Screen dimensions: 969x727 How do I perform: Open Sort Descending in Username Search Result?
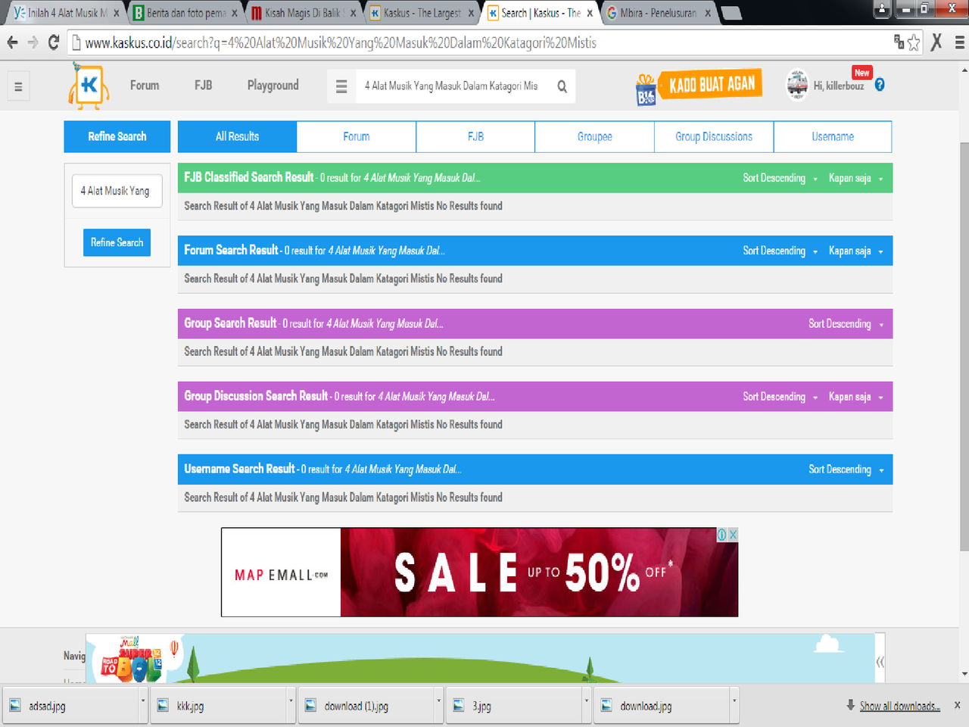[x=846, y=470]
